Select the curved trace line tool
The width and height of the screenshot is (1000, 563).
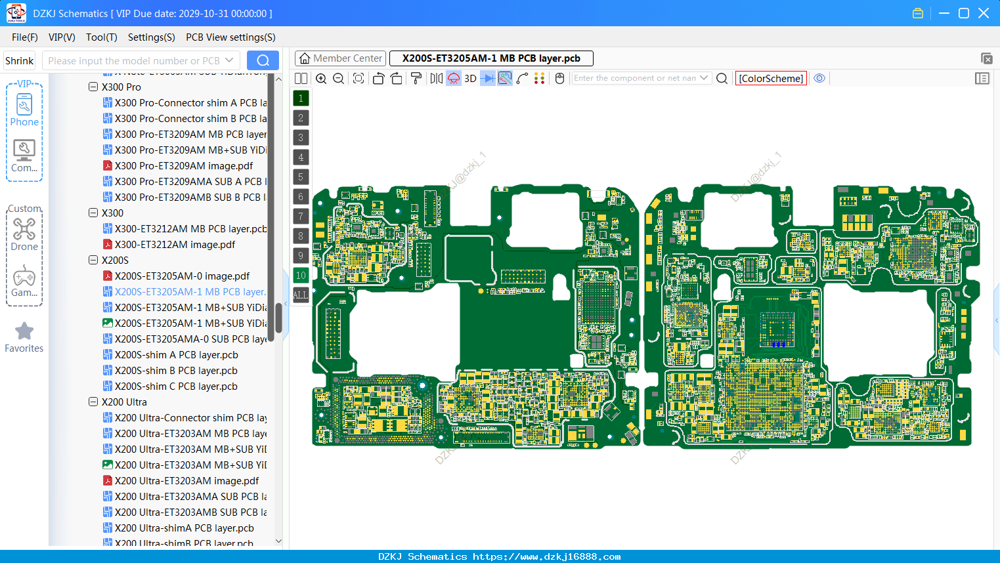click(523, 78)
